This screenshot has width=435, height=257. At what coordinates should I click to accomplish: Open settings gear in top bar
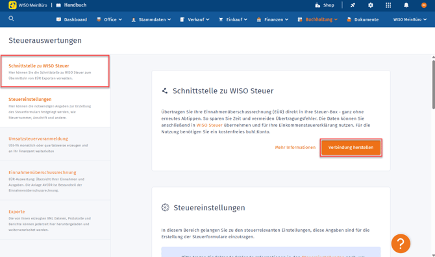(x=370, y=5)
